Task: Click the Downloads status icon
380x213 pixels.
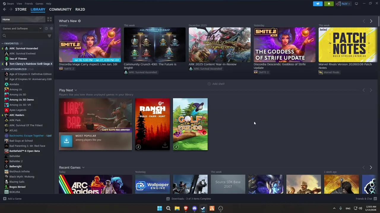Action: (168, 199)
